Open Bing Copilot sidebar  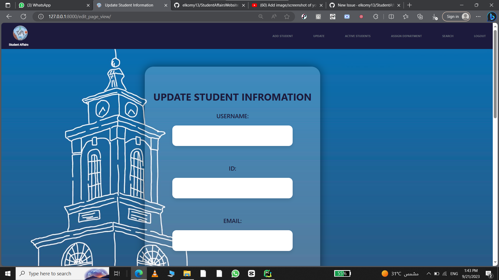point(492,17)
